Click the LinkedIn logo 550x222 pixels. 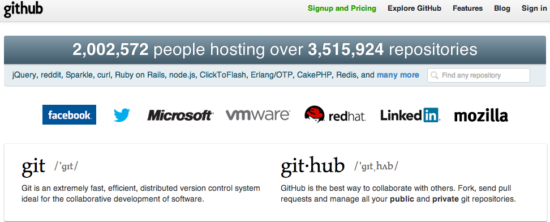coord(410,115)
